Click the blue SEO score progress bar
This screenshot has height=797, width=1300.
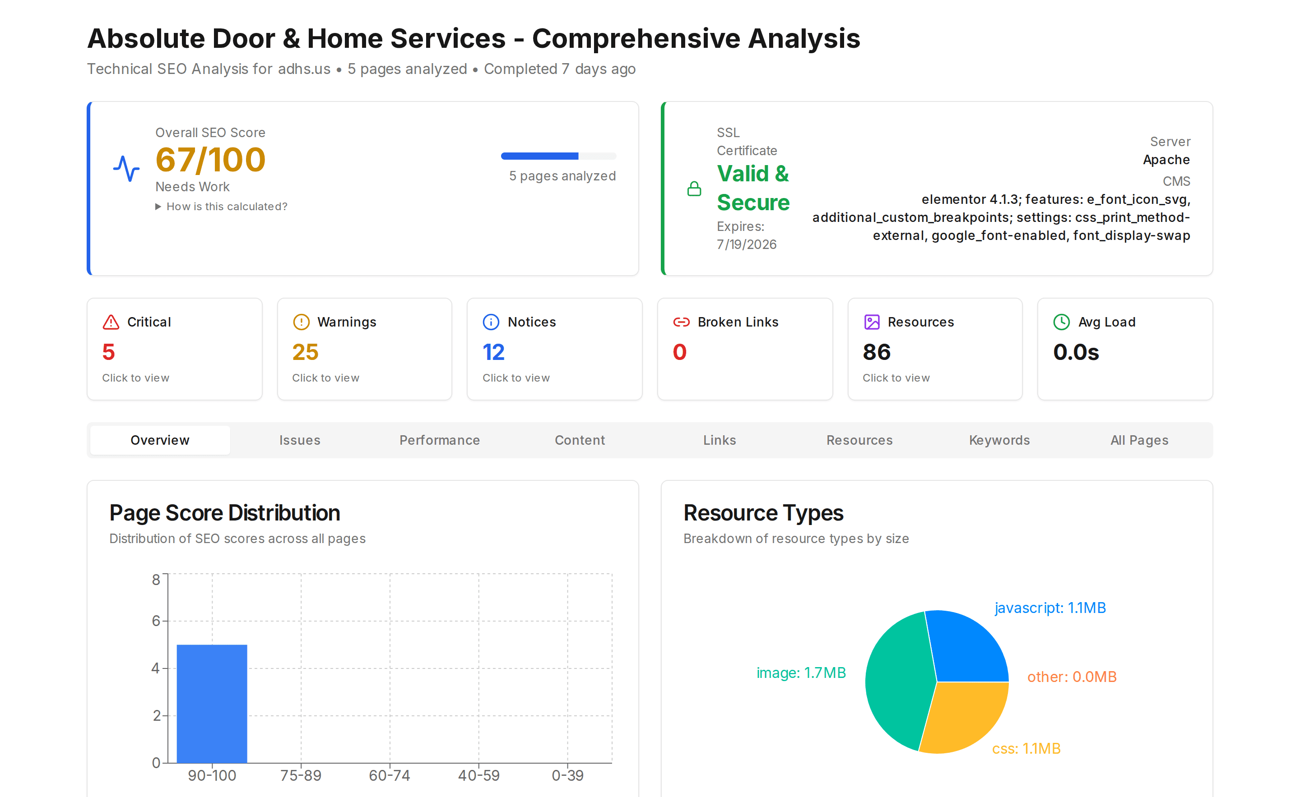(558, 156)
